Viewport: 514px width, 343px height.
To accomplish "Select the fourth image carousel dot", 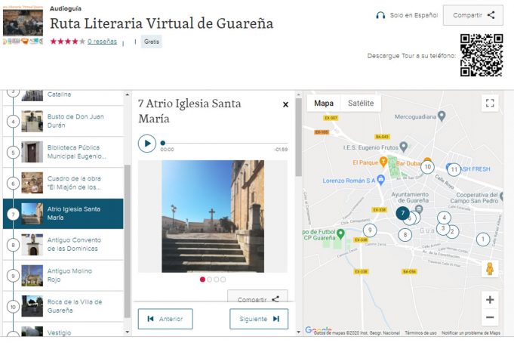I will pos(224,280).
